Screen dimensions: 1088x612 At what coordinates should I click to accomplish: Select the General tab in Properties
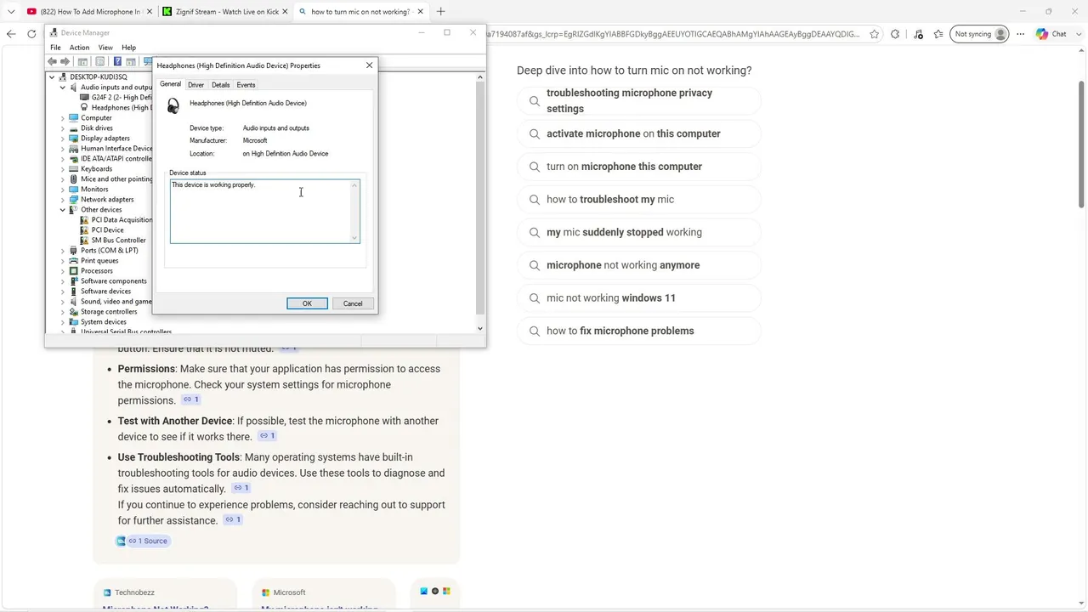point(170,84)
